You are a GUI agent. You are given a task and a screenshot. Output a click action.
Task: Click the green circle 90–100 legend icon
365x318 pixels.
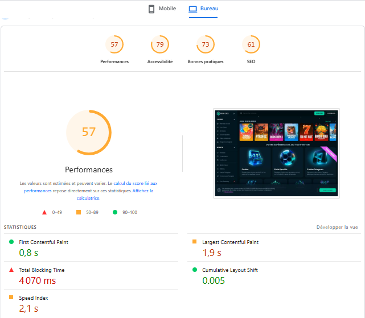[x=114, y=212]
